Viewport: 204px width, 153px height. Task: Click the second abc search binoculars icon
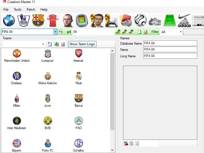[124, 32]
